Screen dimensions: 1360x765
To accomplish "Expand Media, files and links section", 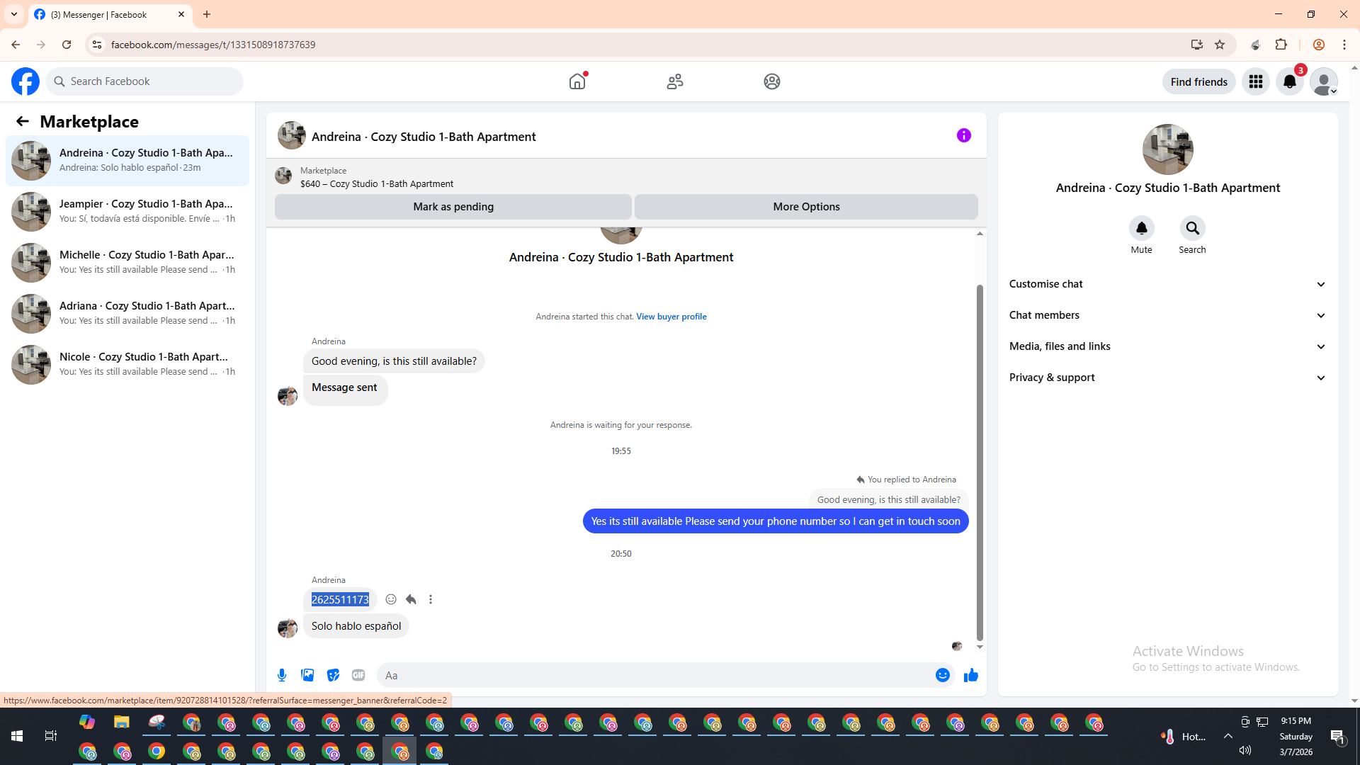I will 1167,346.
